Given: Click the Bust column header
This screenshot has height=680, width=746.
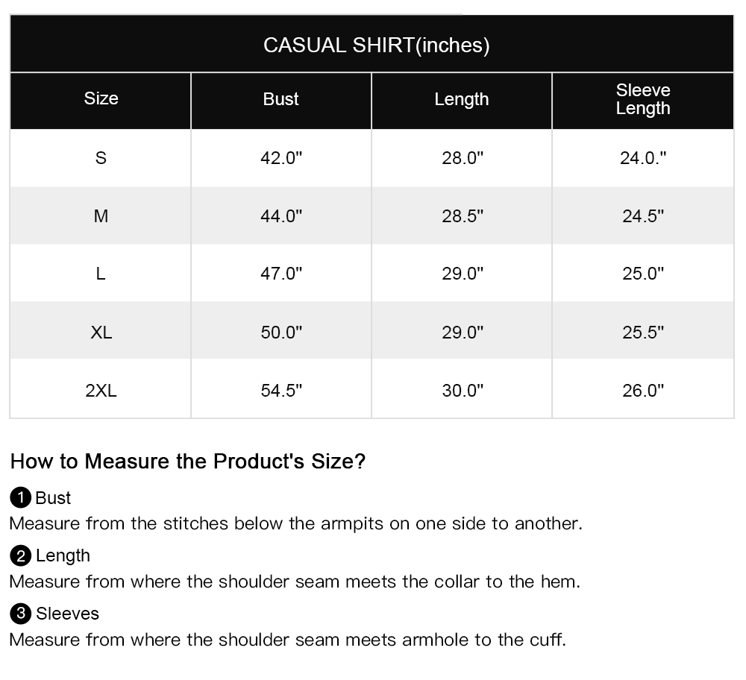Looking at the screenshot, I should click(280, 99).
